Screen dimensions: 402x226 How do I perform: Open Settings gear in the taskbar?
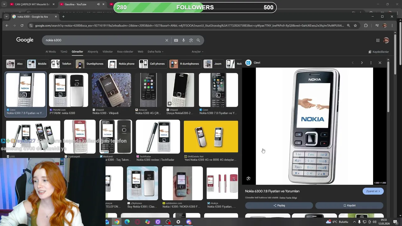[x=178, y=222]
